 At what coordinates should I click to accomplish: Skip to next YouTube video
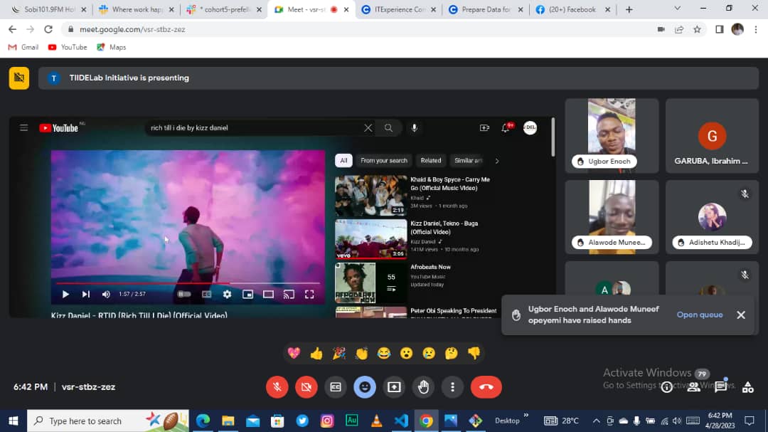click(86, 294)
